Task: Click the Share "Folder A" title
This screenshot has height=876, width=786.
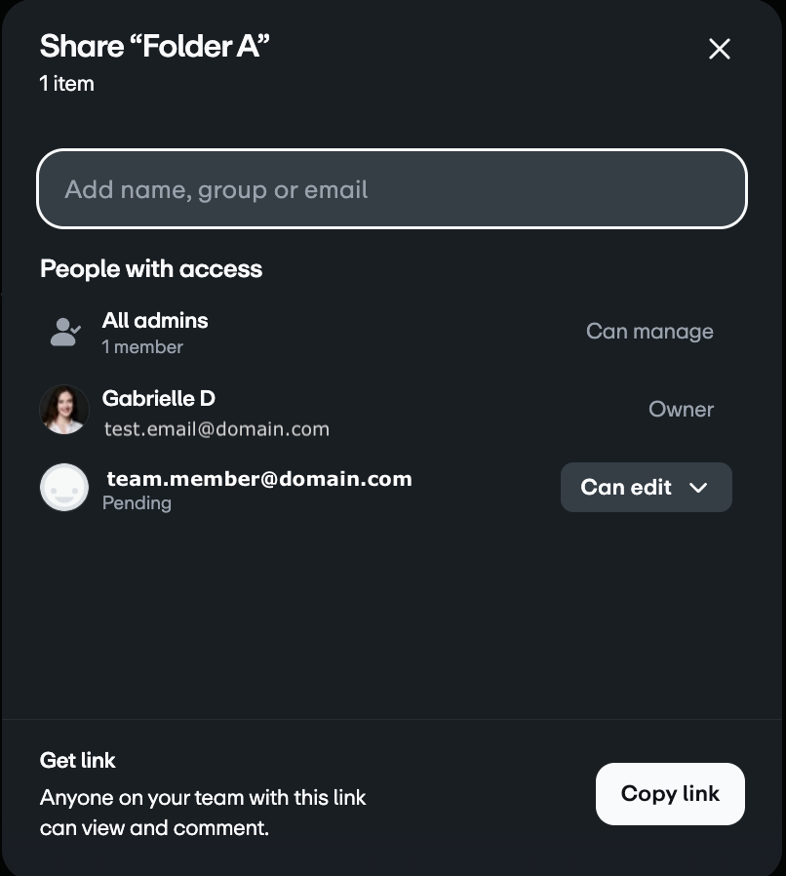Action: click(155, 46)
